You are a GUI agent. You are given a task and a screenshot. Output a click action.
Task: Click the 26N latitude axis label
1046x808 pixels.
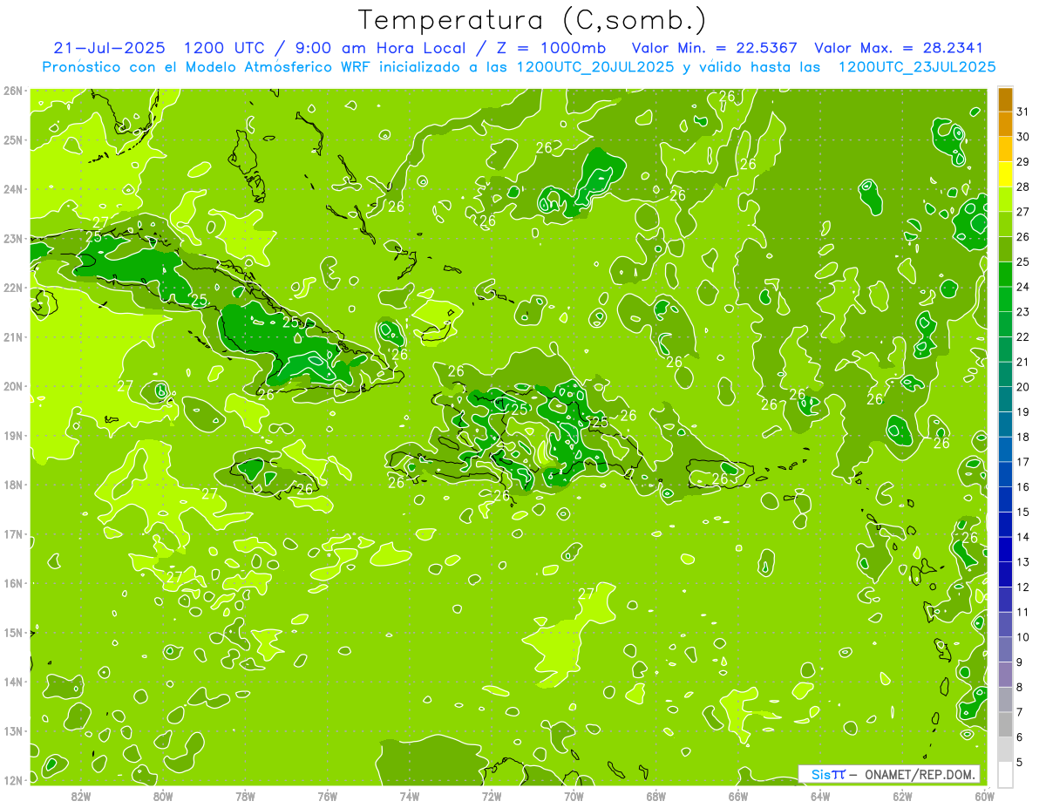click(14, 91)
